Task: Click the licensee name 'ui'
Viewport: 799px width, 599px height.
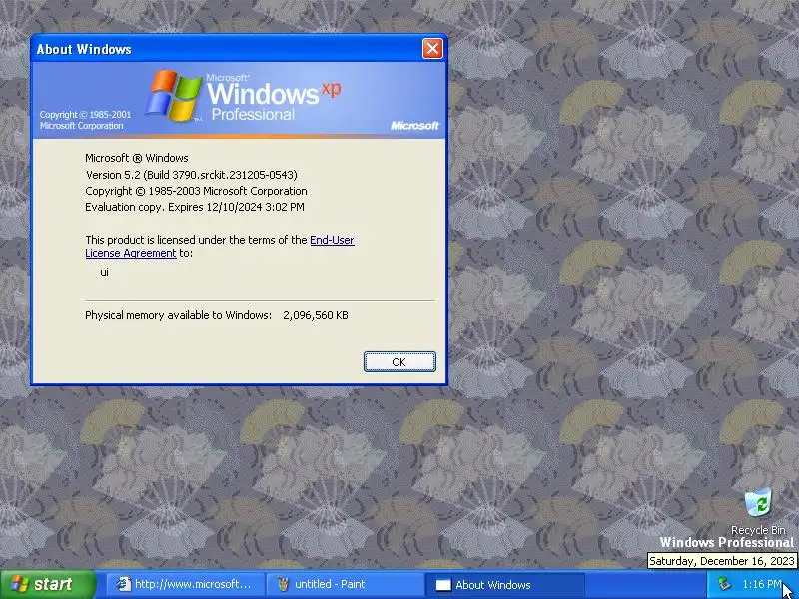Action: pyautogui.click(x=105, y=272)
